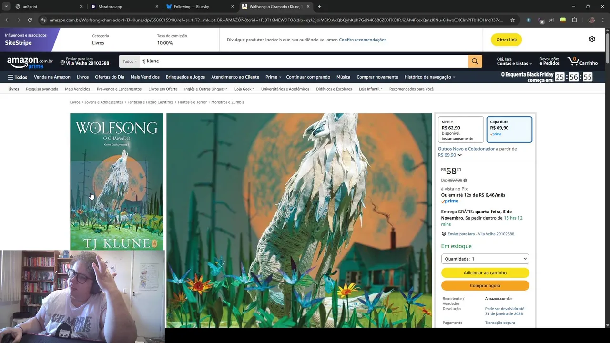
Task: Open the Chrome profile avatar
Action: point(591,20)
